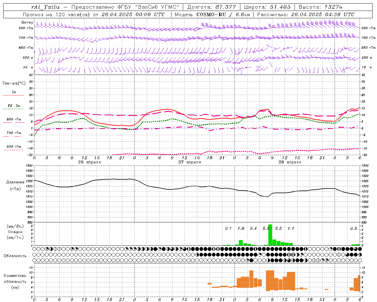Click the Давление panel label
Viewport: 377px width, 302px height.
tap(15, 182)
